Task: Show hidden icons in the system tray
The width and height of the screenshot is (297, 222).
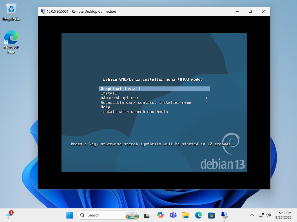Action: pyautogui.click(x=252, y=215)
